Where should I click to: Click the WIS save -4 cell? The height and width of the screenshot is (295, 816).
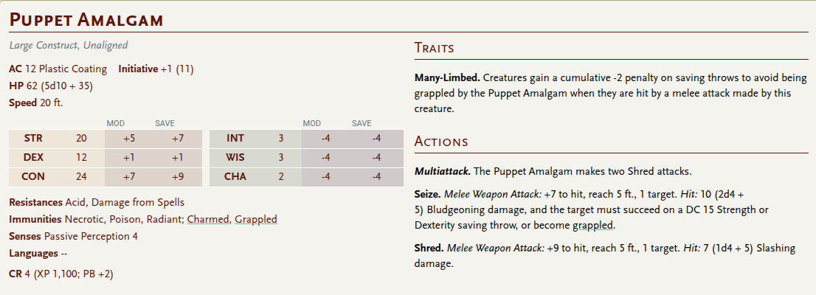point(376,158)
